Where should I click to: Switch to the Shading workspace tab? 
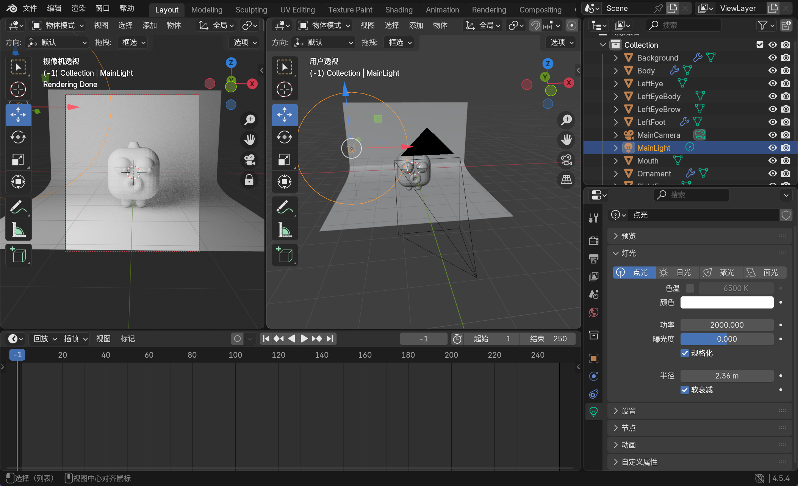tap(399, 9)
